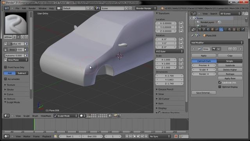This screenshot has height=141, width=250.
Task: Move the Multires modifier down with the down arrow
Action: click(234, 49)
